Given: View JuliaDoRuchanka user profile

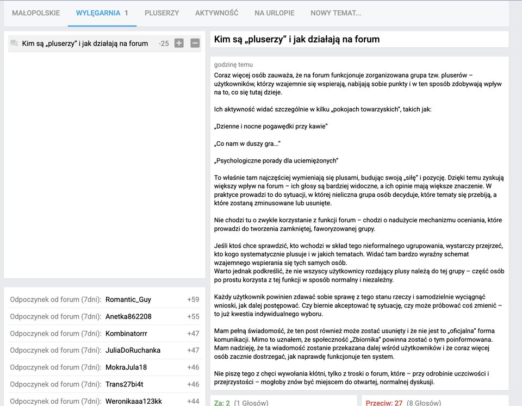Looking at the screenshot, I should pyautogui.click(x=132, y=350).
